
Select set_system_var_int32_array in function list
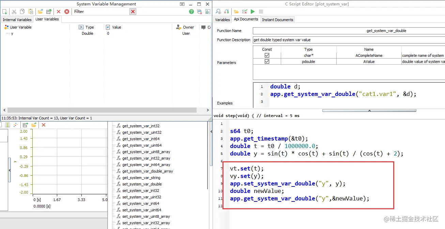coord(146,223)
